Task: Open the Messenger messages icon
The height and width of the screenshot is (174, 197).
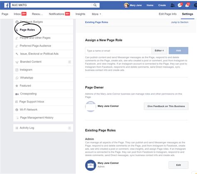Action: (x=180, y=5)
